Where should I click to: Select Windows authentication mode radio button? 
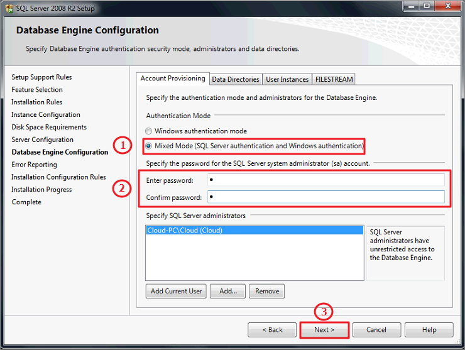tap(148, 131)
